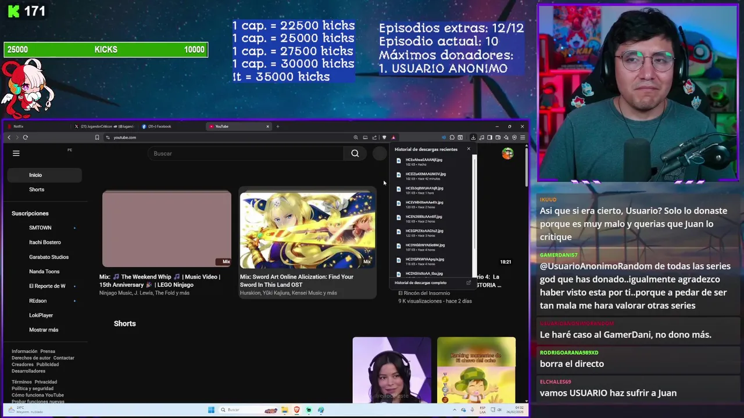Close the YouTube browser tab

tap(268, 127)
